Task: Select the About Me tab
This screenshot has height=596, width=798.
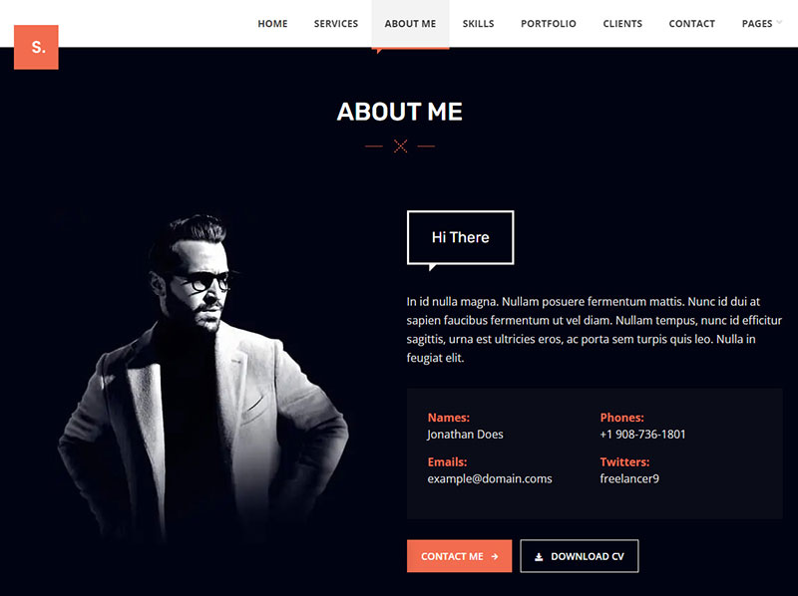Action: [x=410, y=24]
